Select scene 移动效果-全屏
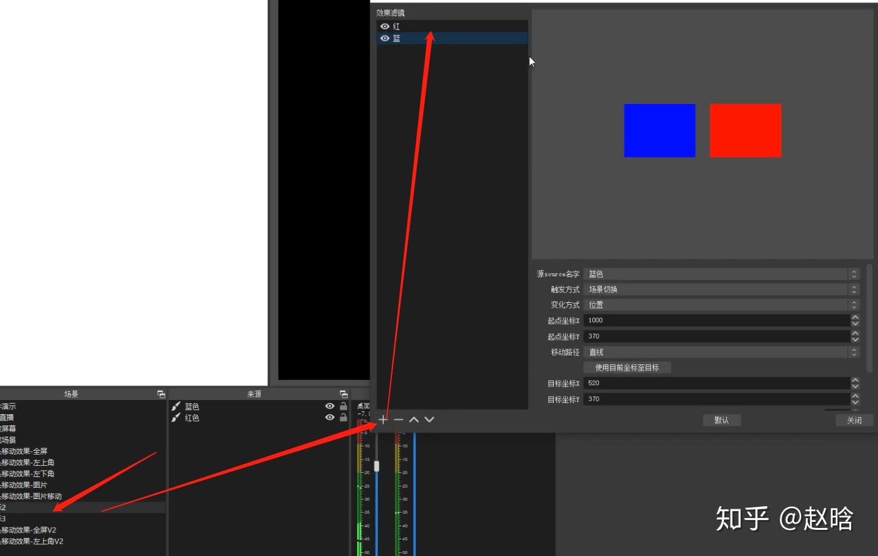This screenshot has height=556, width=878. tap(24, 451)
